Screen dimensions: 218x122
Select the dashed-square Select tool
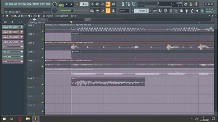(32, 16)
